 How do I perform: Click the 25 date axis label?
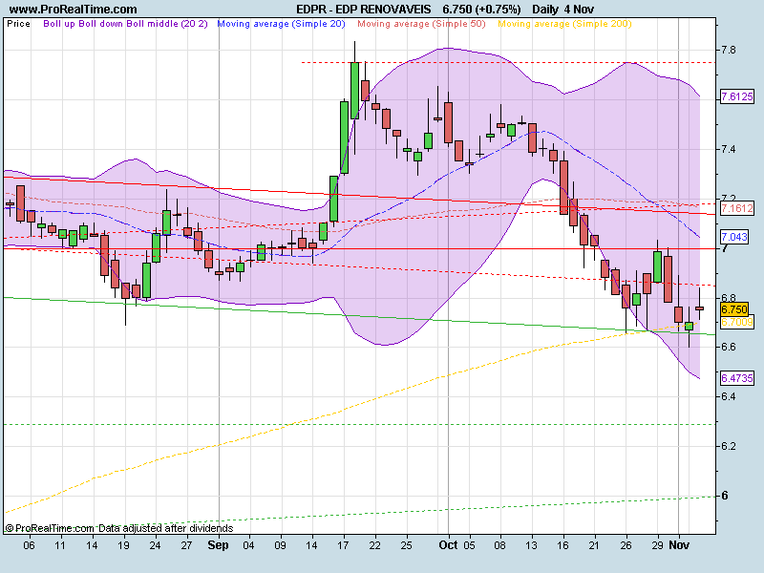pyautogui.click(x=407, y=545)
